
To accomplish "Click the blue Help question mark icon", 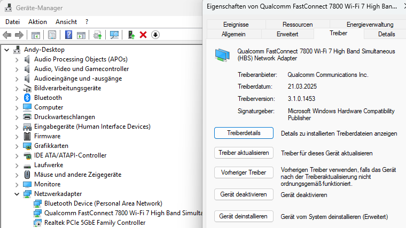I will click(68, 35).
